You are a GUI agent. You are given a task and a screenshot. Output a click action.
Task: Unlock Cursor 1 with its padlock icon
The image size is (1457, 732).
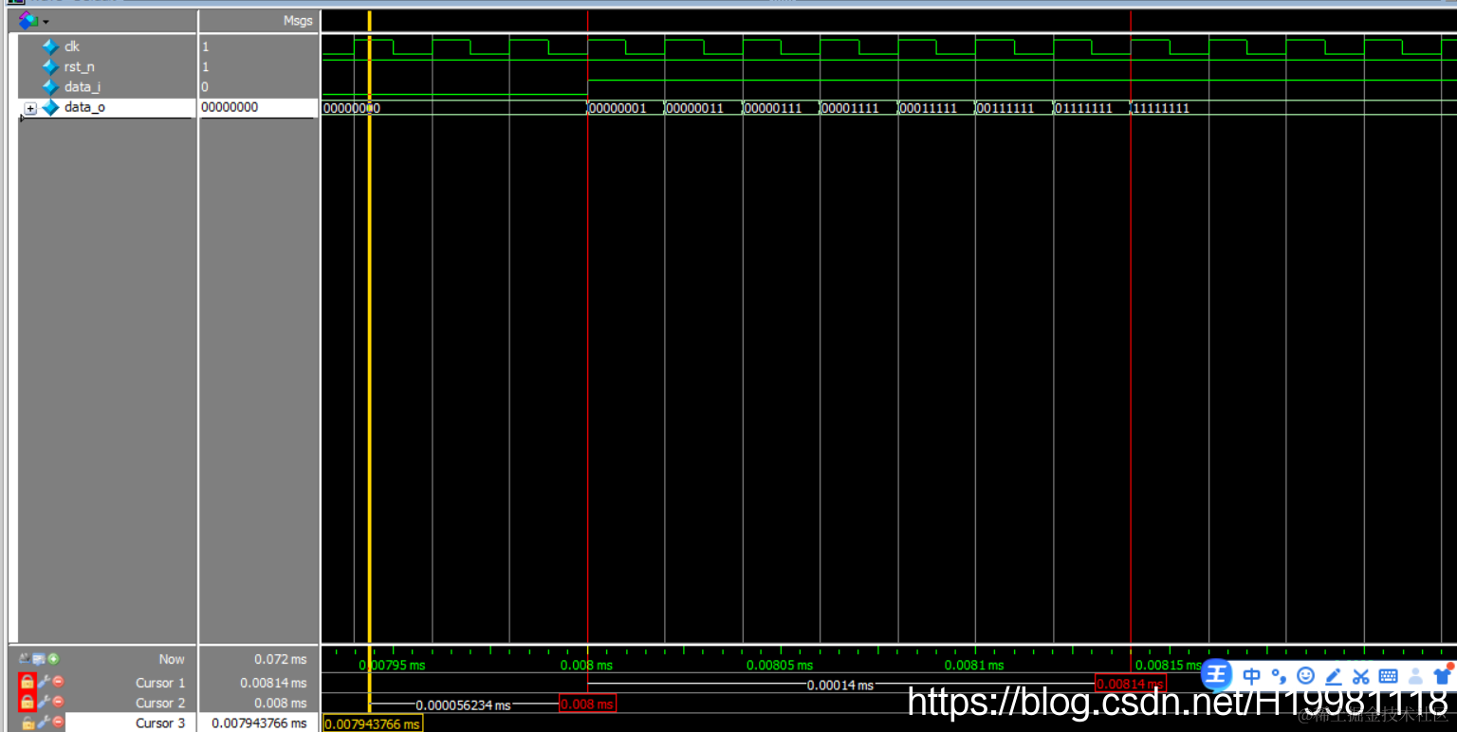tap(28, 682)
